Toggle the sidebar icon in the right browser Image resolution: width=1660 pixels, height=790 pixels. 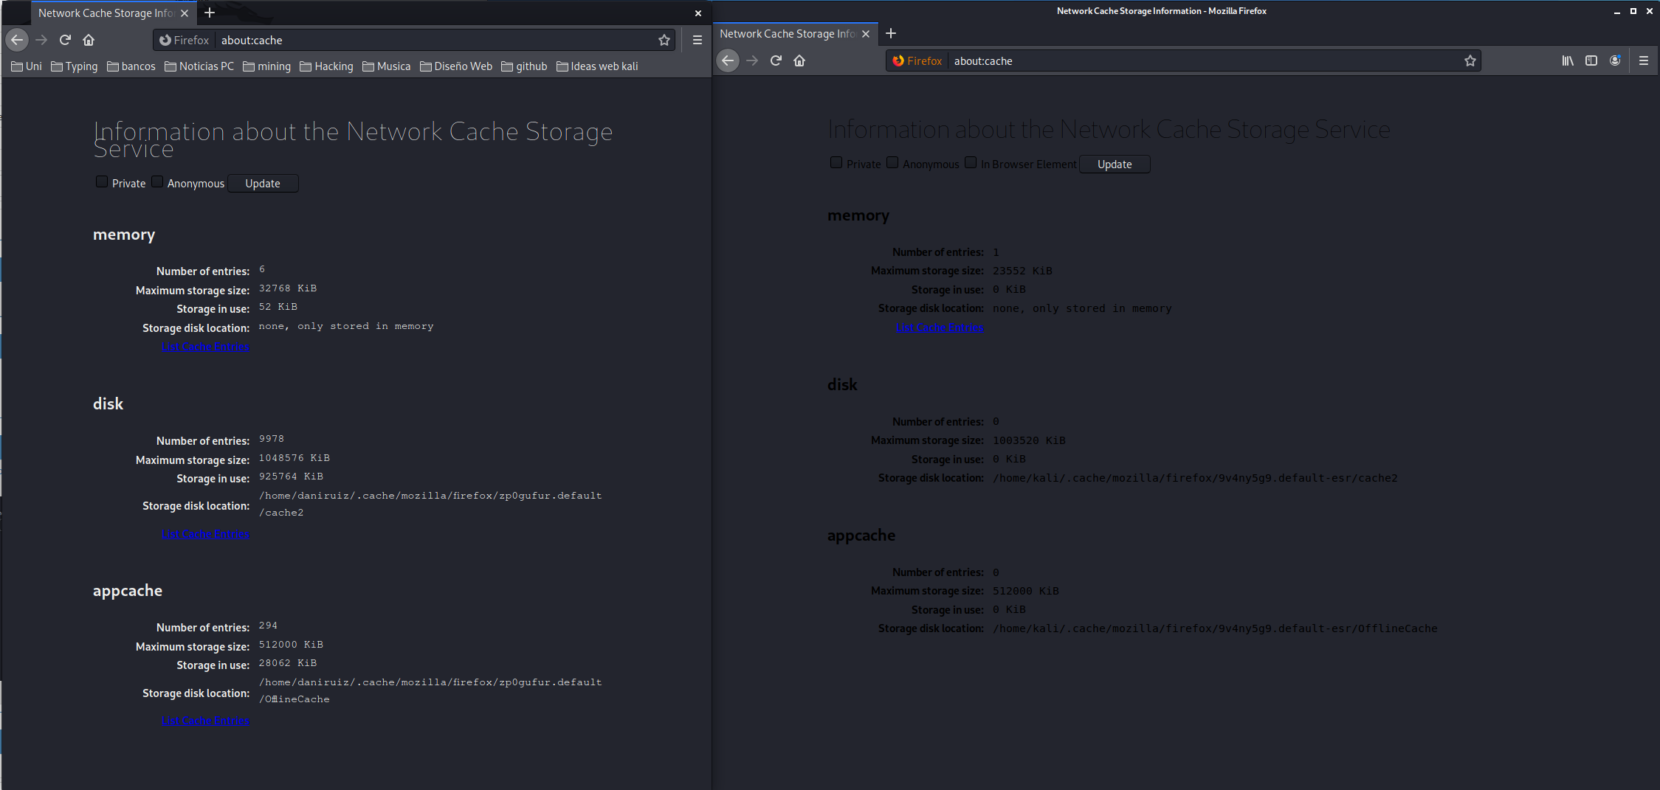click(1591, 60)
